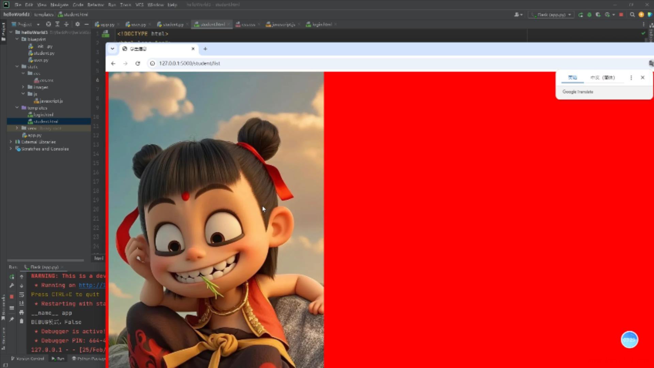
Task: Click the blue floating circle widget
Action: pyautogui.click(x=629, y=340)
